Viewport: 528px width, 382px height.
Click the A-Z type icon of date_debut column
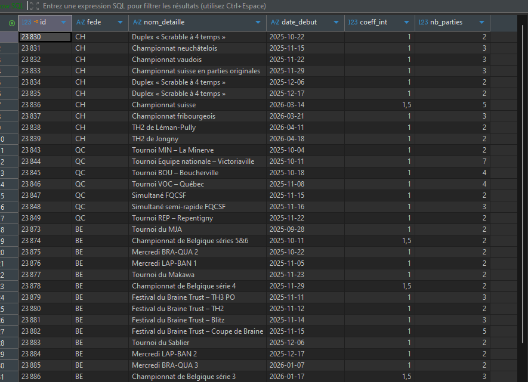pyautogui.click(x=275, y=22)
